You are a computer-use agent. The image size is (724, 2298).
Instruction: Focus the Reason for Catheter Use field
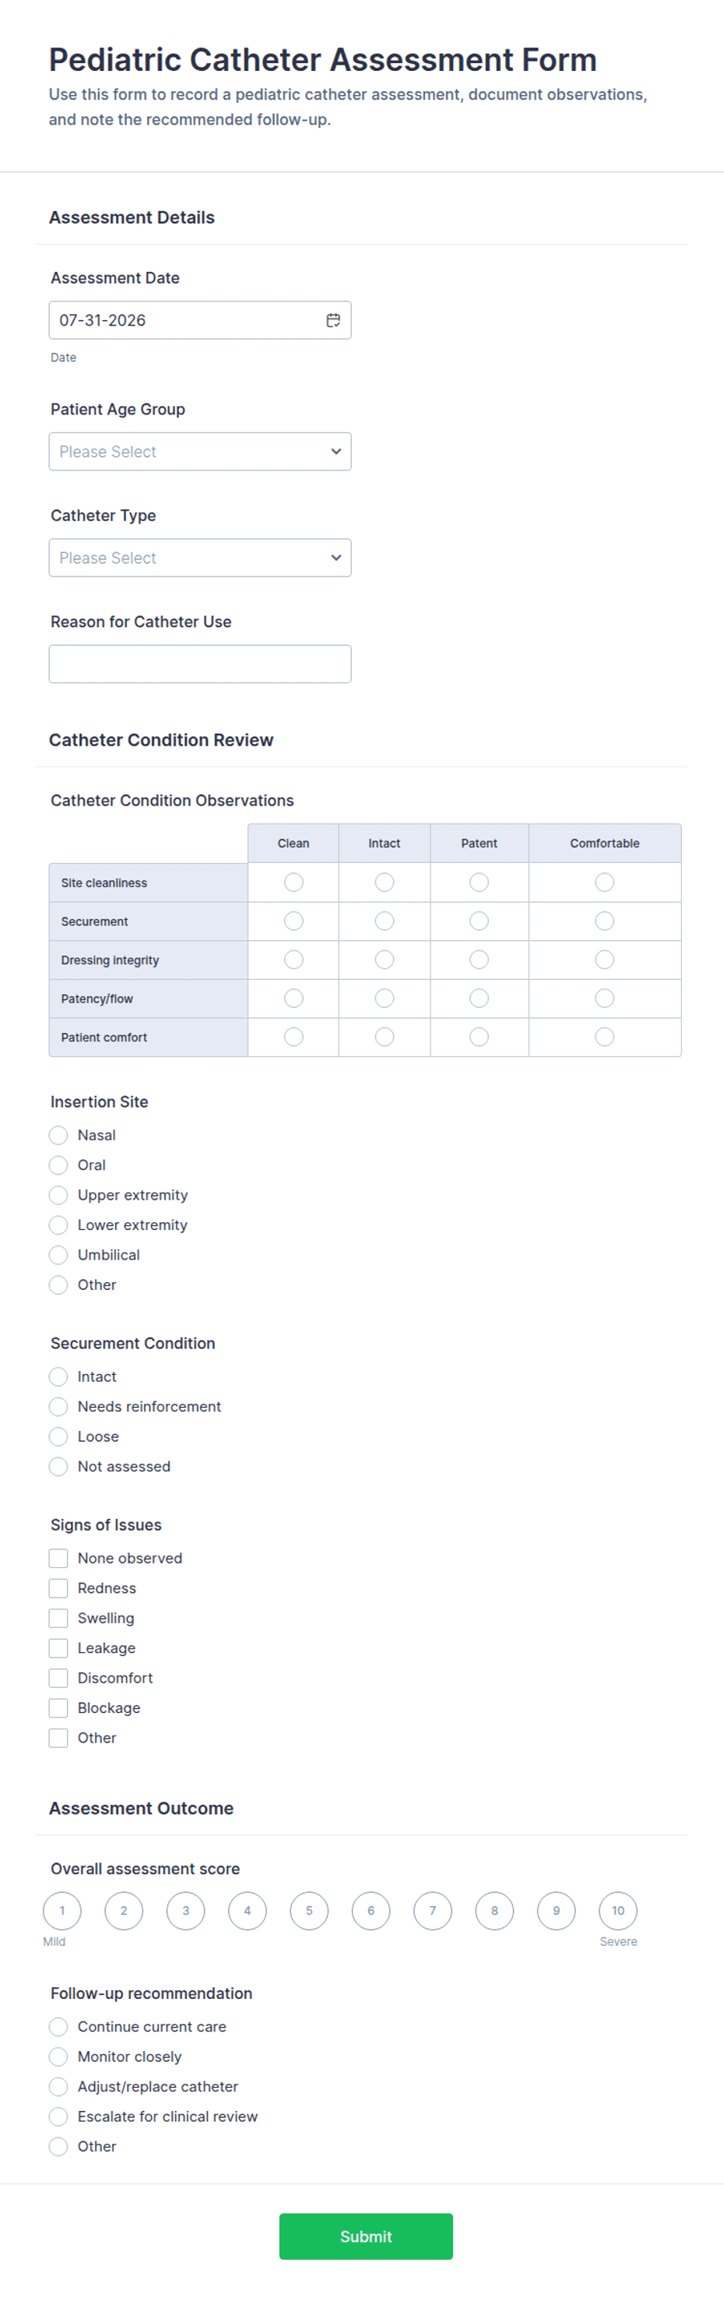coord(200,664)
